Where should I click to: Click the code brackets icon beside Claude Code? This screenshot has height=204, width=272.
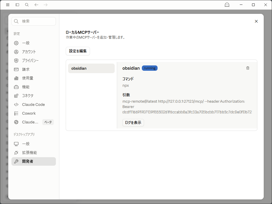click(16, 105)
